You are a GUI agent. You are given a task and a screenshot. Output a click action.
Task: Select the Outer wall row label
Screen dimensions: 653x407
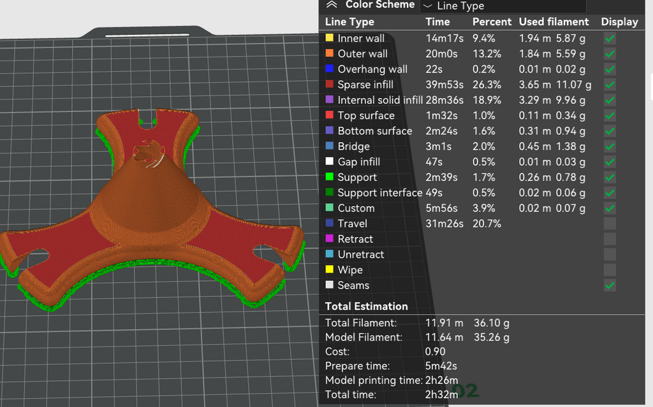(363, 54)
